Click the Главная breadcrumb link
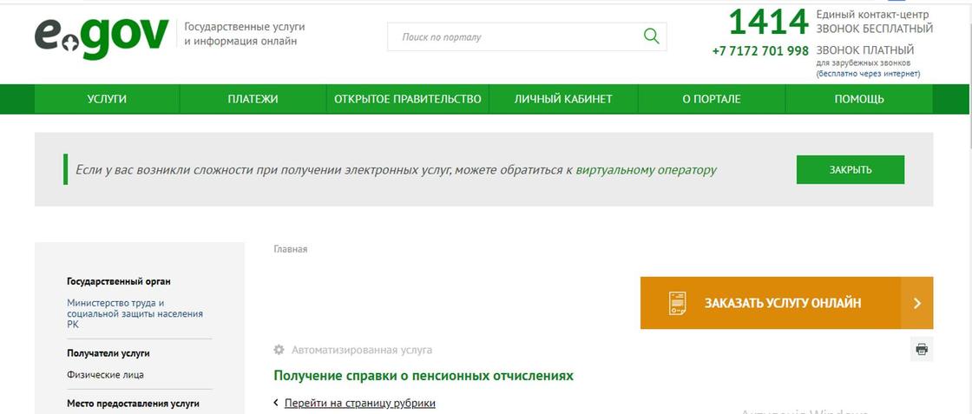This screenshot has width=972, height=414. (290, 249)
